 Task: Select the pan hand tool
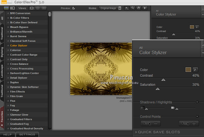point(138,8)
